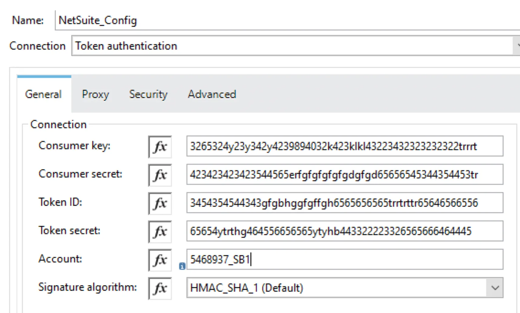Click the "Consumer key:" label

pyautogui.click(x=74, y=146)
